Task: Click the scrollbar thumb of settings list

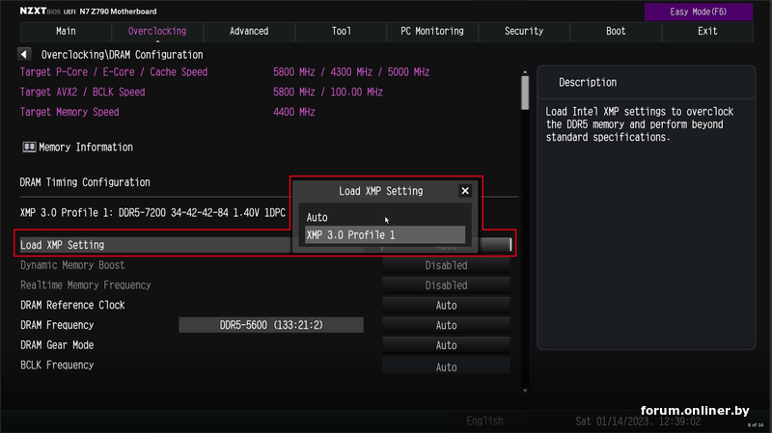Action: point(525,93)
